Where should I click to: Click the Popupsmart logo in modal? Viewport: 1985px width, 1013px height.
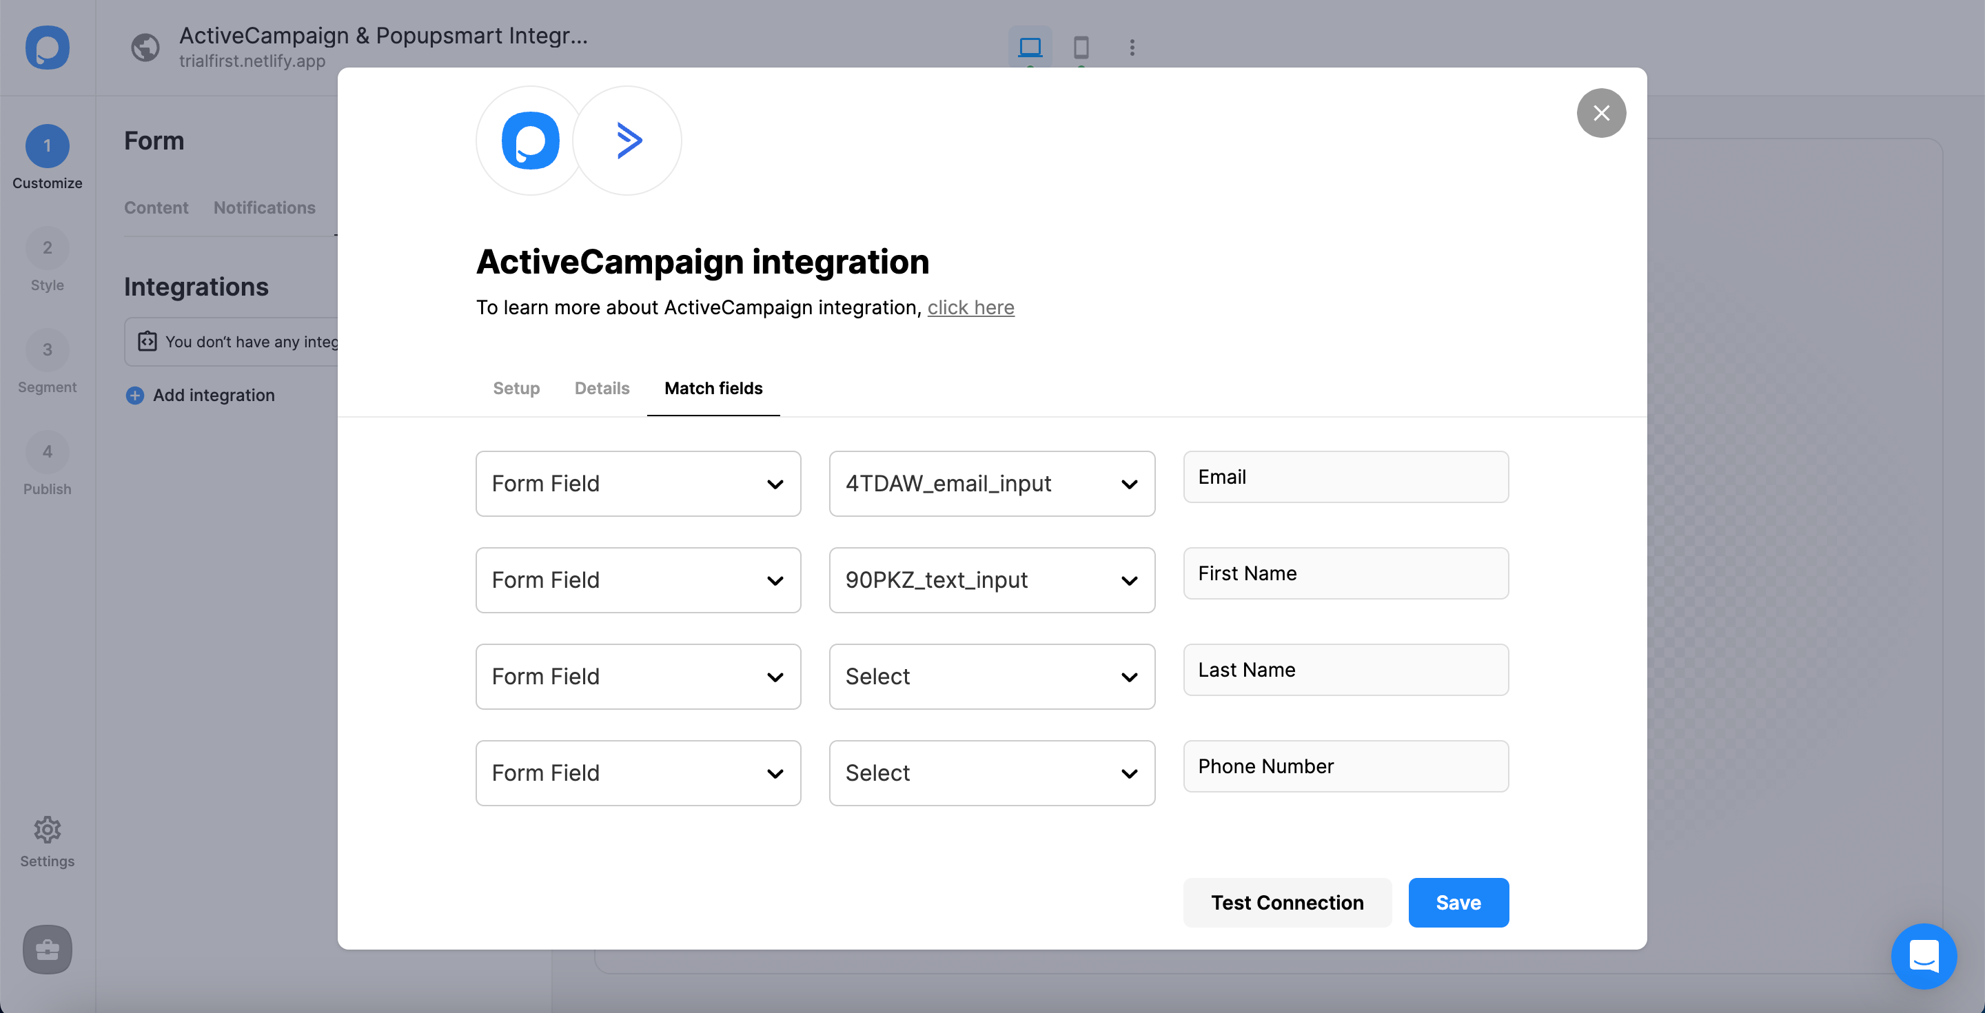pyautogui.click(x=530, y=140)
